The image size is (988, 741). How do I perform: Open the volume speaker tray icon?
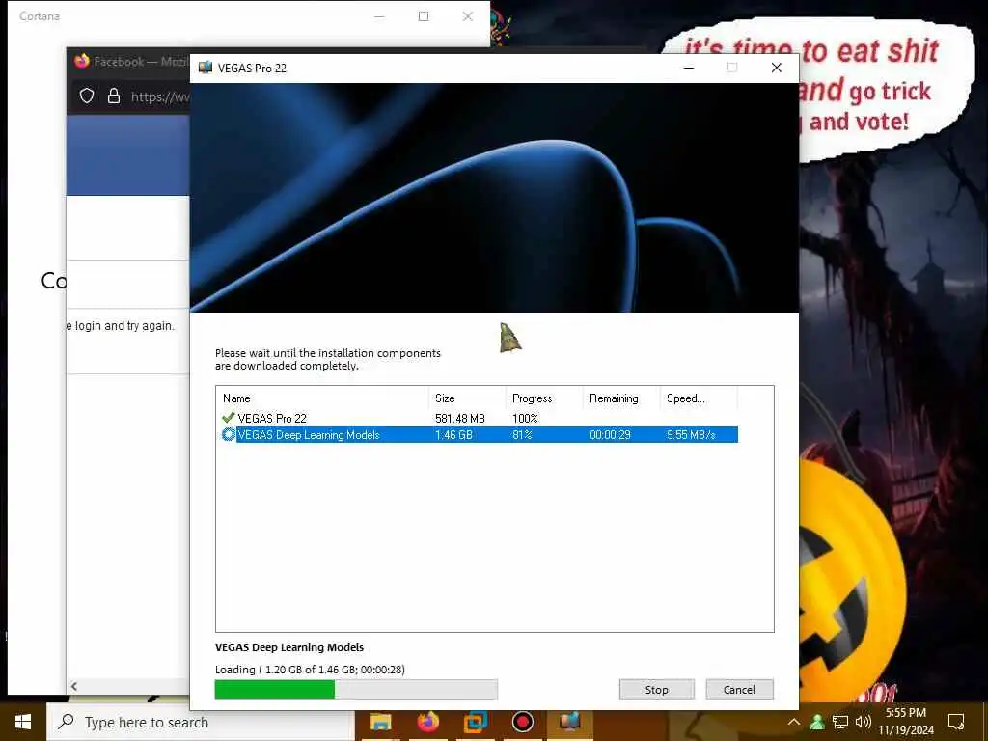864,722
